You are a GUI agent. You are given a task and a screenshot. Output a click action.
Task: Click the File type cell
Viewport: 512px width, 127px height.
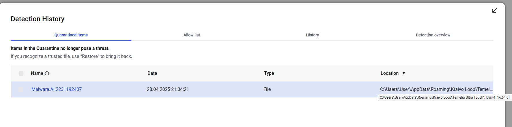(x=267, y=89)
